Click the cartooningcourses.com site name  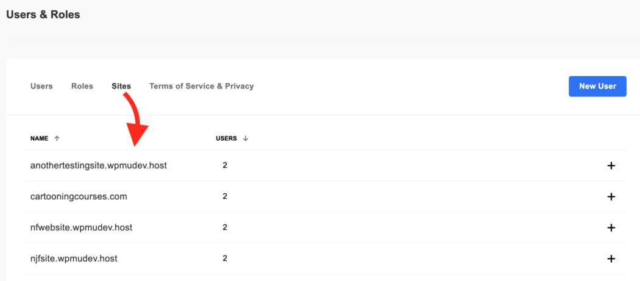point(79,196)
